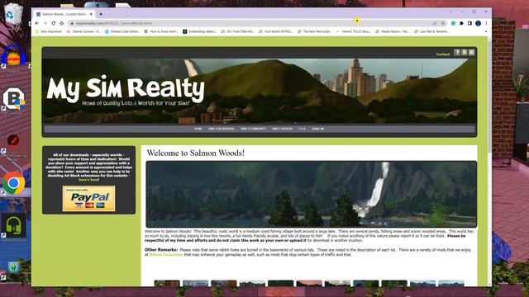
Task: Expand the bookmarks bar overflow arrow
Action: 486,31
